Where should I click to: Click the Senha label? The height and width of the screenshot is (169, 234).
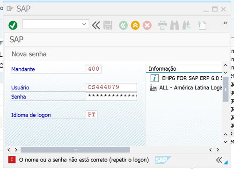[x=18, y=97]
